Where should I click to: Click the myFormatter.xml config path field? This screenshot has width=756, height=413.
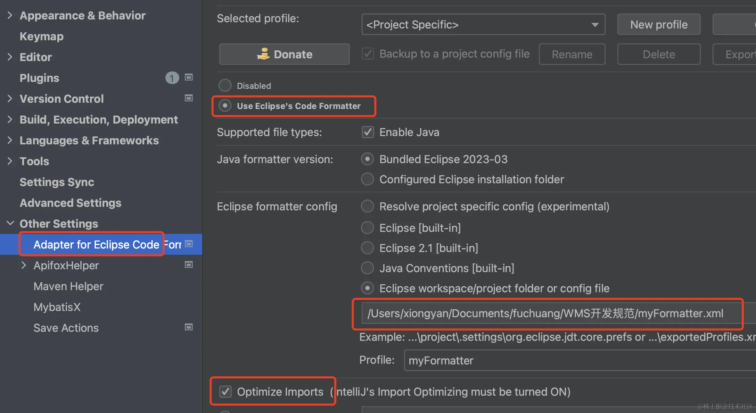point(545,313)
